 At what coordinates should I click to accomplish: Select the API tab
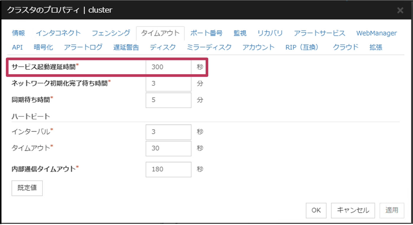(x=17, y=47)
